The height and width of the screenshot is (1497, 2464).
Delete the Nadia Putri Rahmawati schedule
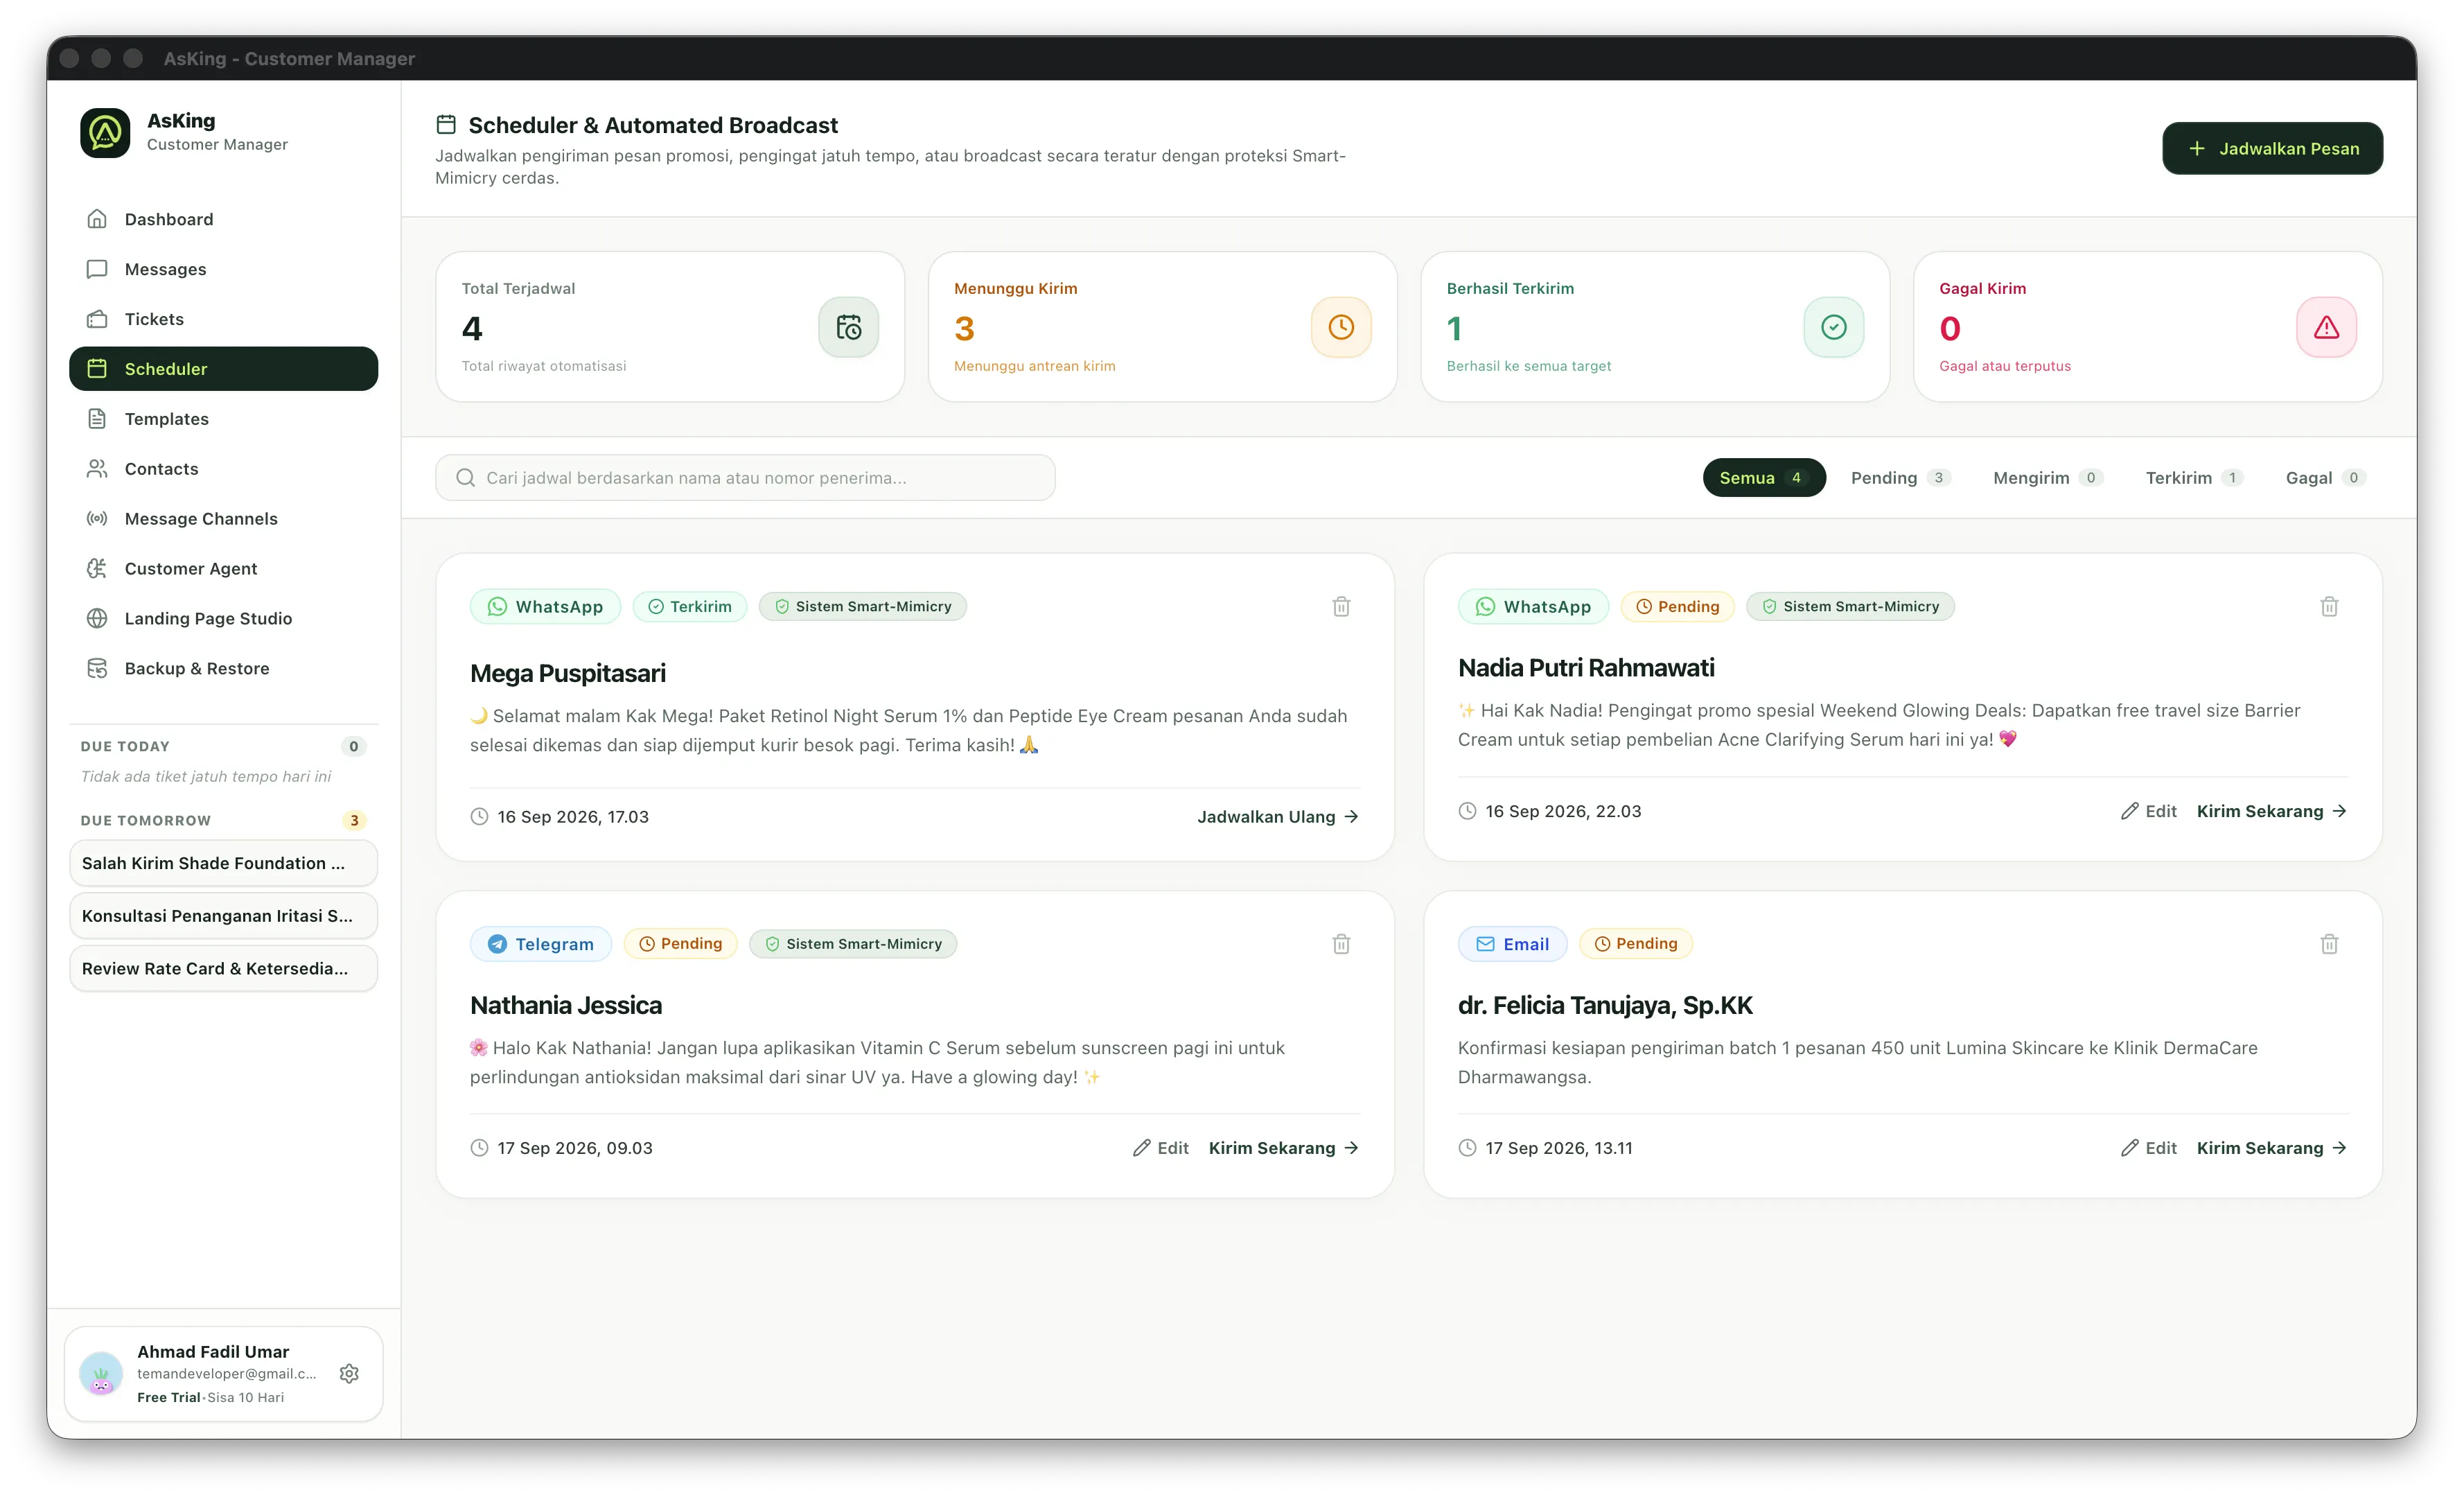click(x=2329, y=607)
